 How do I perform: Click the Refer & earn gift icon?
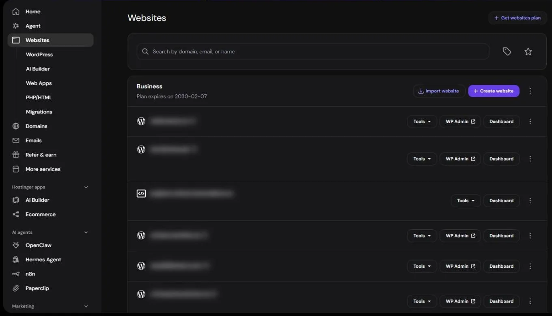(16, 155)
